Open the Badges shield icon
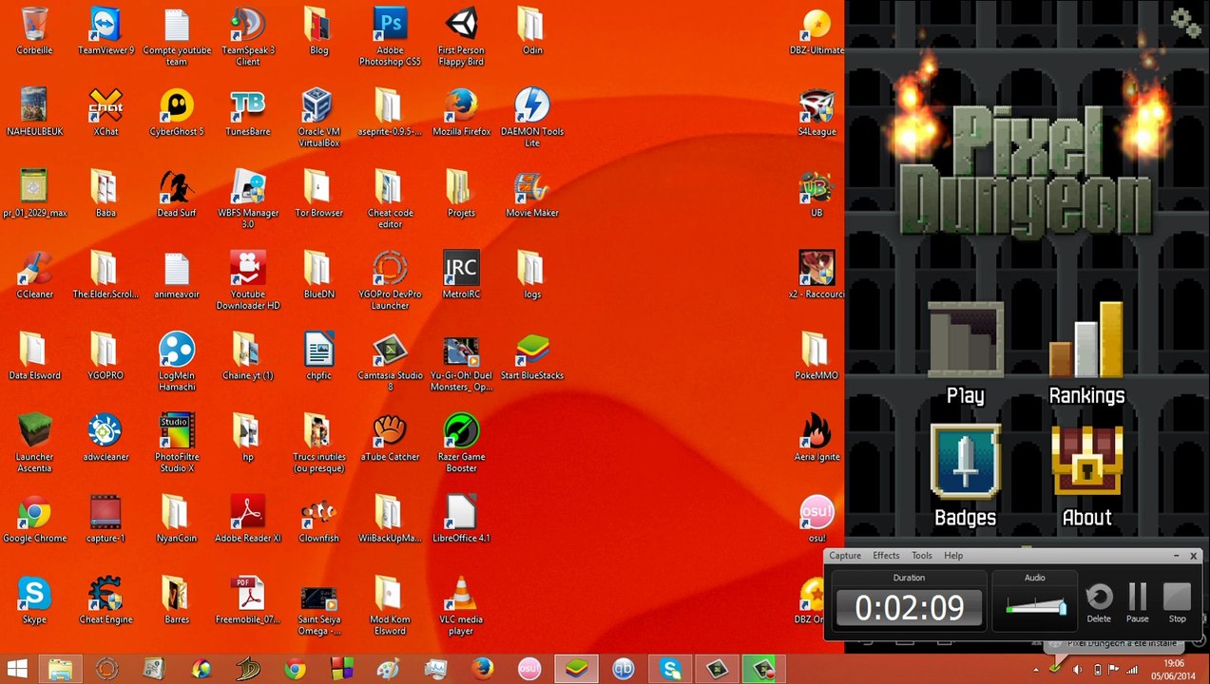This screenshot has width=1210, height=684. tap(965, 462)
